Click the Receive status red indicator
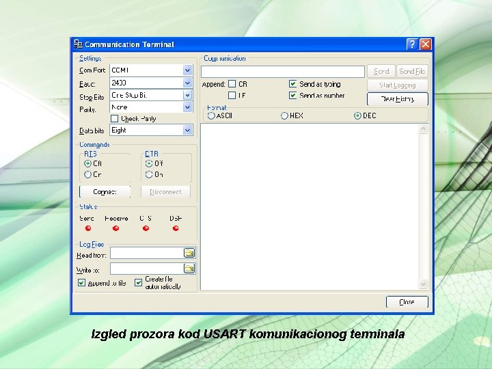The width and height of the screenshot is (492, 369). pos(115,228)
